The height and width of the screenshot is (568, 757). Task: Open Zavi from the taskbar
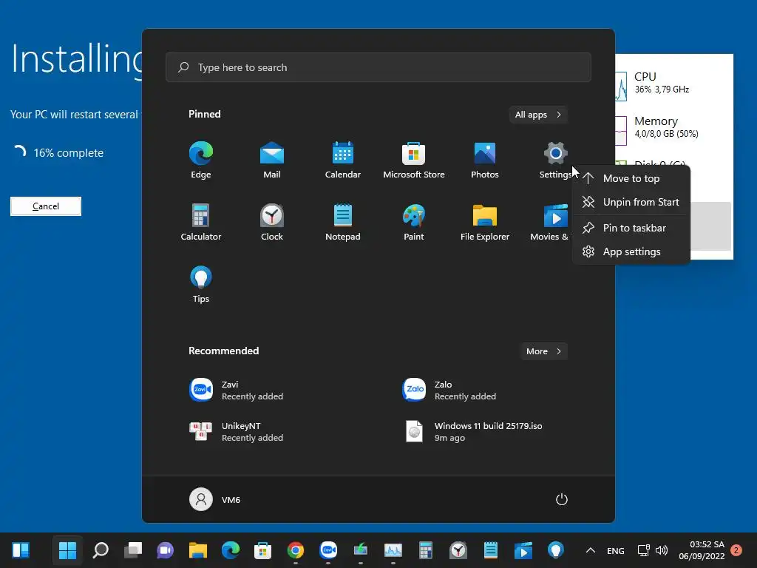[328, 550]
